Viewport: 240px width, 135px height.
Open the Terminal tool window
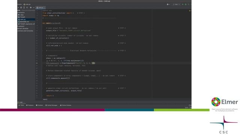(x=39, y=105)
